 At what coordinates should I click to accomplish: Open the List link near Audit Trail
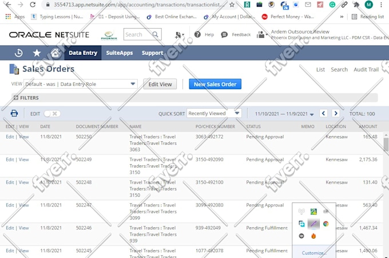(320, 70)
